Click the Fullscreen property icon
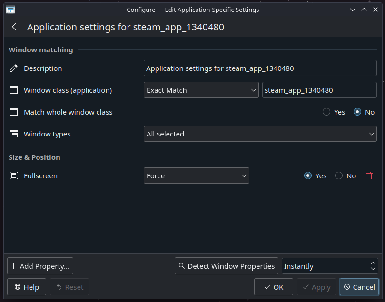Viewport: 385px width, 302px height. (x=14, y=176)
